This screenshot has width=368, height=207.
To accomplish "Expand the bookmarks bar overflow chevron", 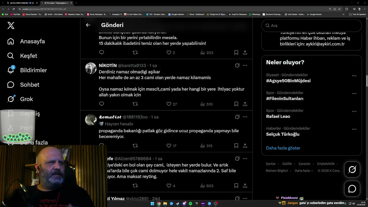I will point(343,14).
